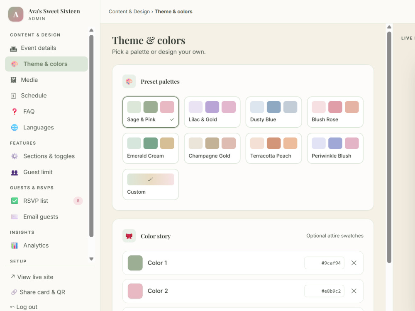Click the Schedule calendar icon
Image resolution: width=415 pixels, height=311 pixels.
pos(14,96)
